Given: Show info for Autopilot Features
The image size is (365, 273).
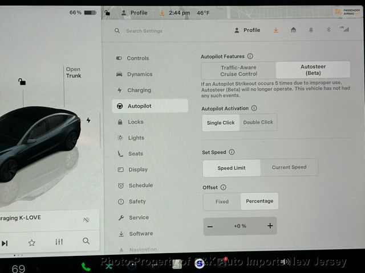Looking at the screenshot, I should 250,56.
